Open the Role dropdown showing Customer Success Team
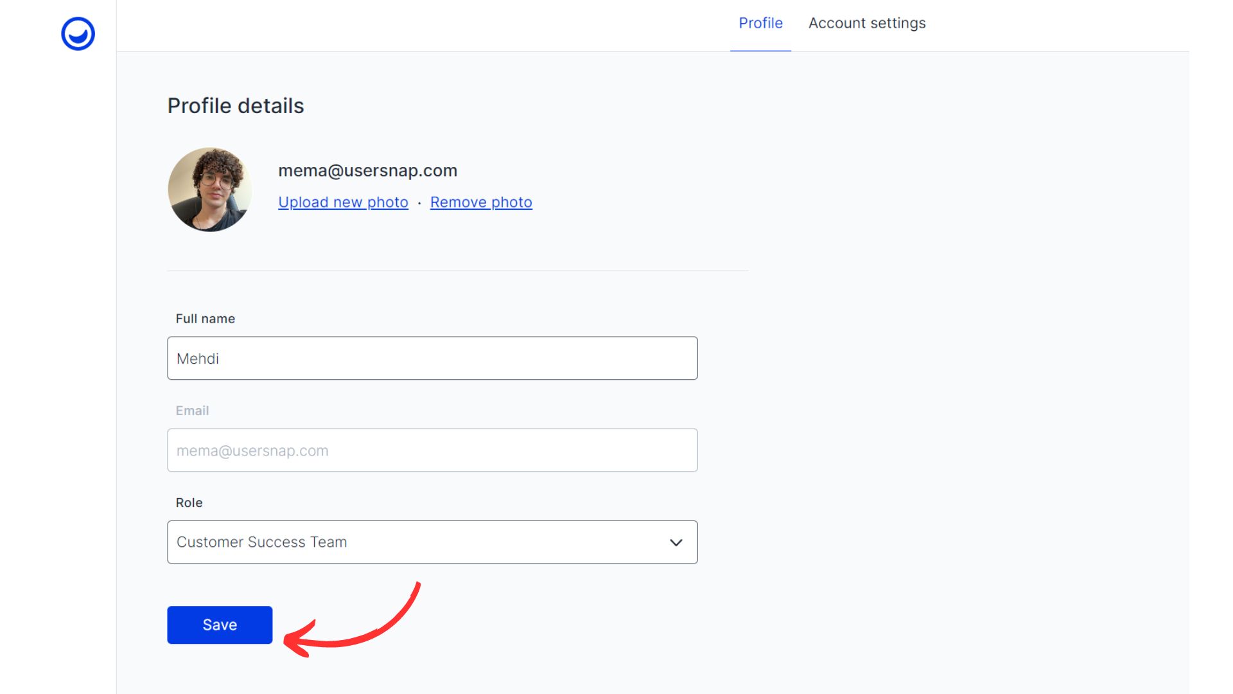Viewport: 1233px width, 694px height. coord(432,542)
